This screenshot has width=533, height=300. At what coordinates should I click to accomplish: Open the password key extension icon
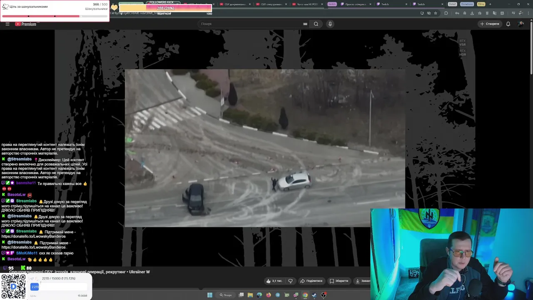coord(457,13)
